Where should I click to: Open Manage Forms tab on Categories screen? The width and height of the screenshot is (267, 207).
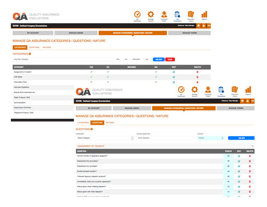(x=190, y=33)
